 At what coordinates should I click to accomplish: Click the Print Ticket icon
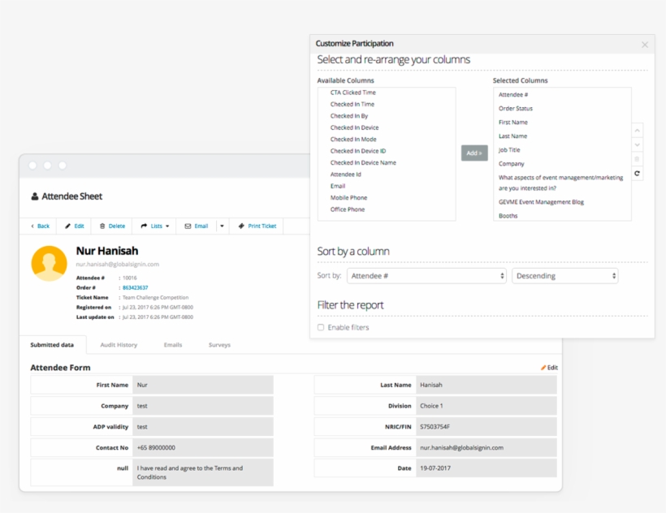click(240, 226)
